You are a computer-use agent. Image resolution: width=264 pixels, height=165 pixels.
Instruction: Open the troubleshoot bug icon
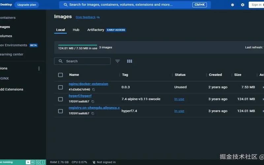233,5
